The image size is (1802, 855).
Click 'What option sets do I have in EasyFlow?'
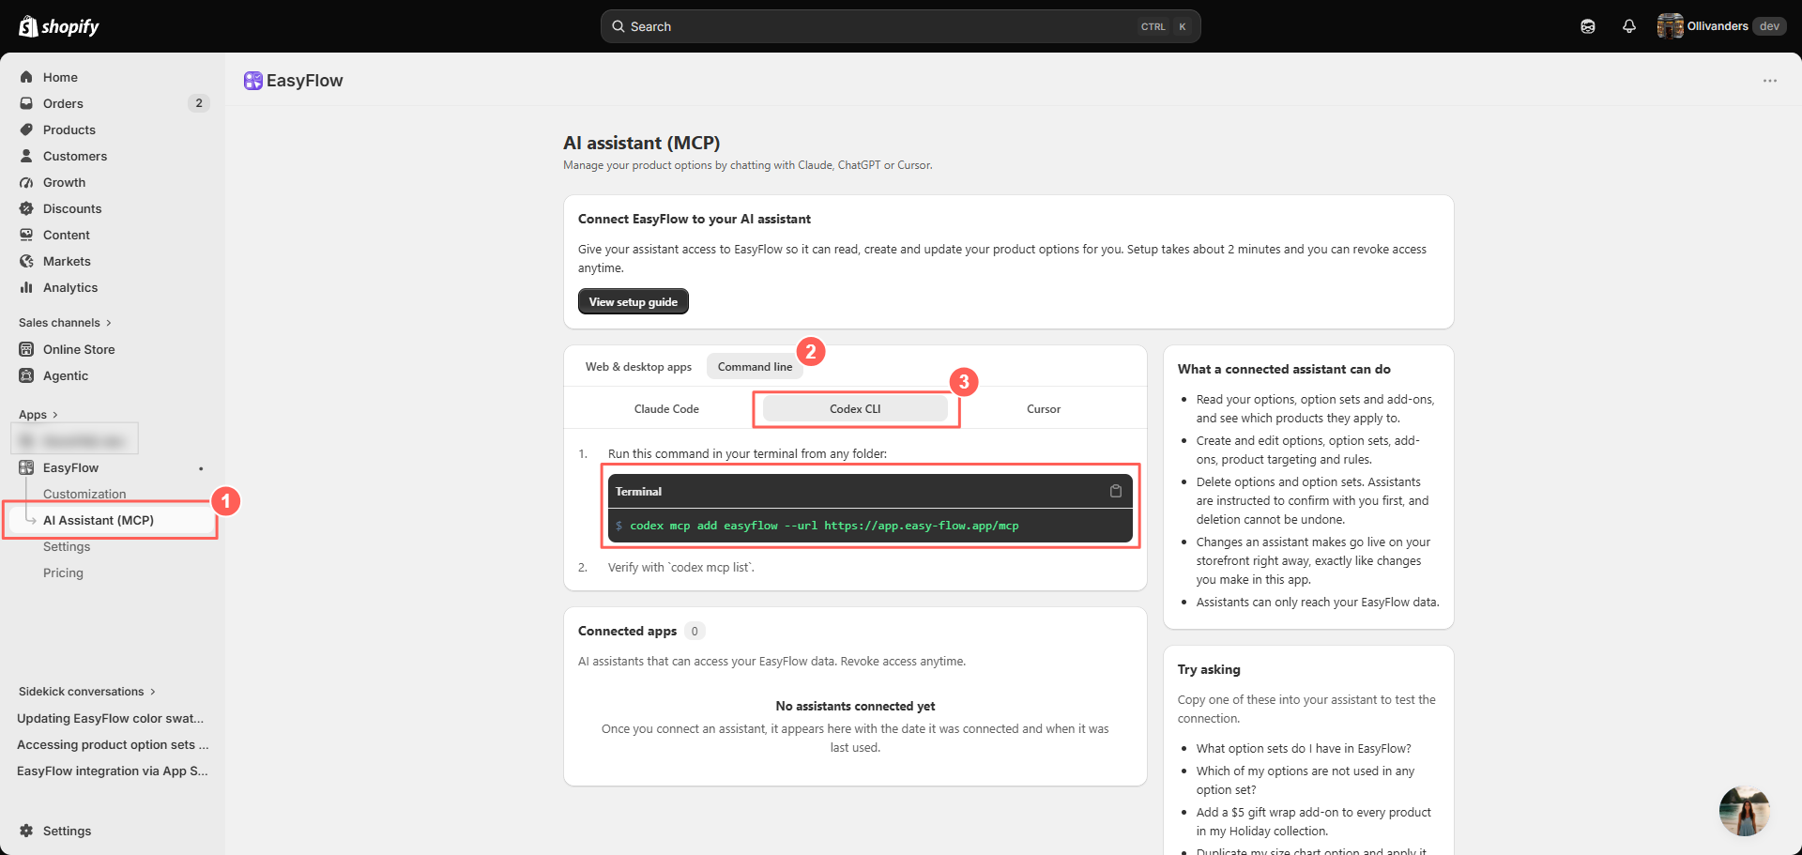pyautogui.click(x=1304, y=748)
